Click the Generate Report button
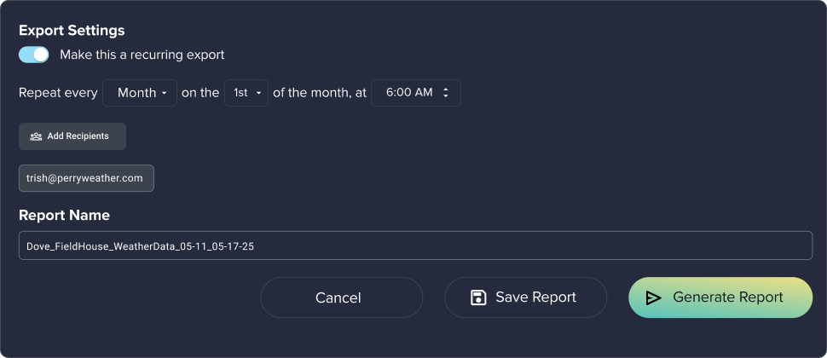Image resolution: width=827 pixels, height=358 pixels. pyautogui.click(x=720, y=297)
